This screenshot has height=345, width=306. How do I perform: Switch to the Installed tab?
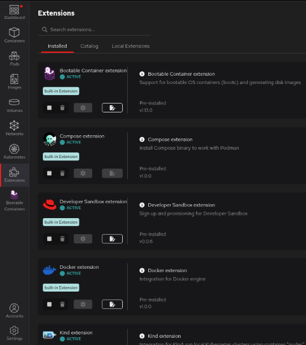click(x=57, y=46)
